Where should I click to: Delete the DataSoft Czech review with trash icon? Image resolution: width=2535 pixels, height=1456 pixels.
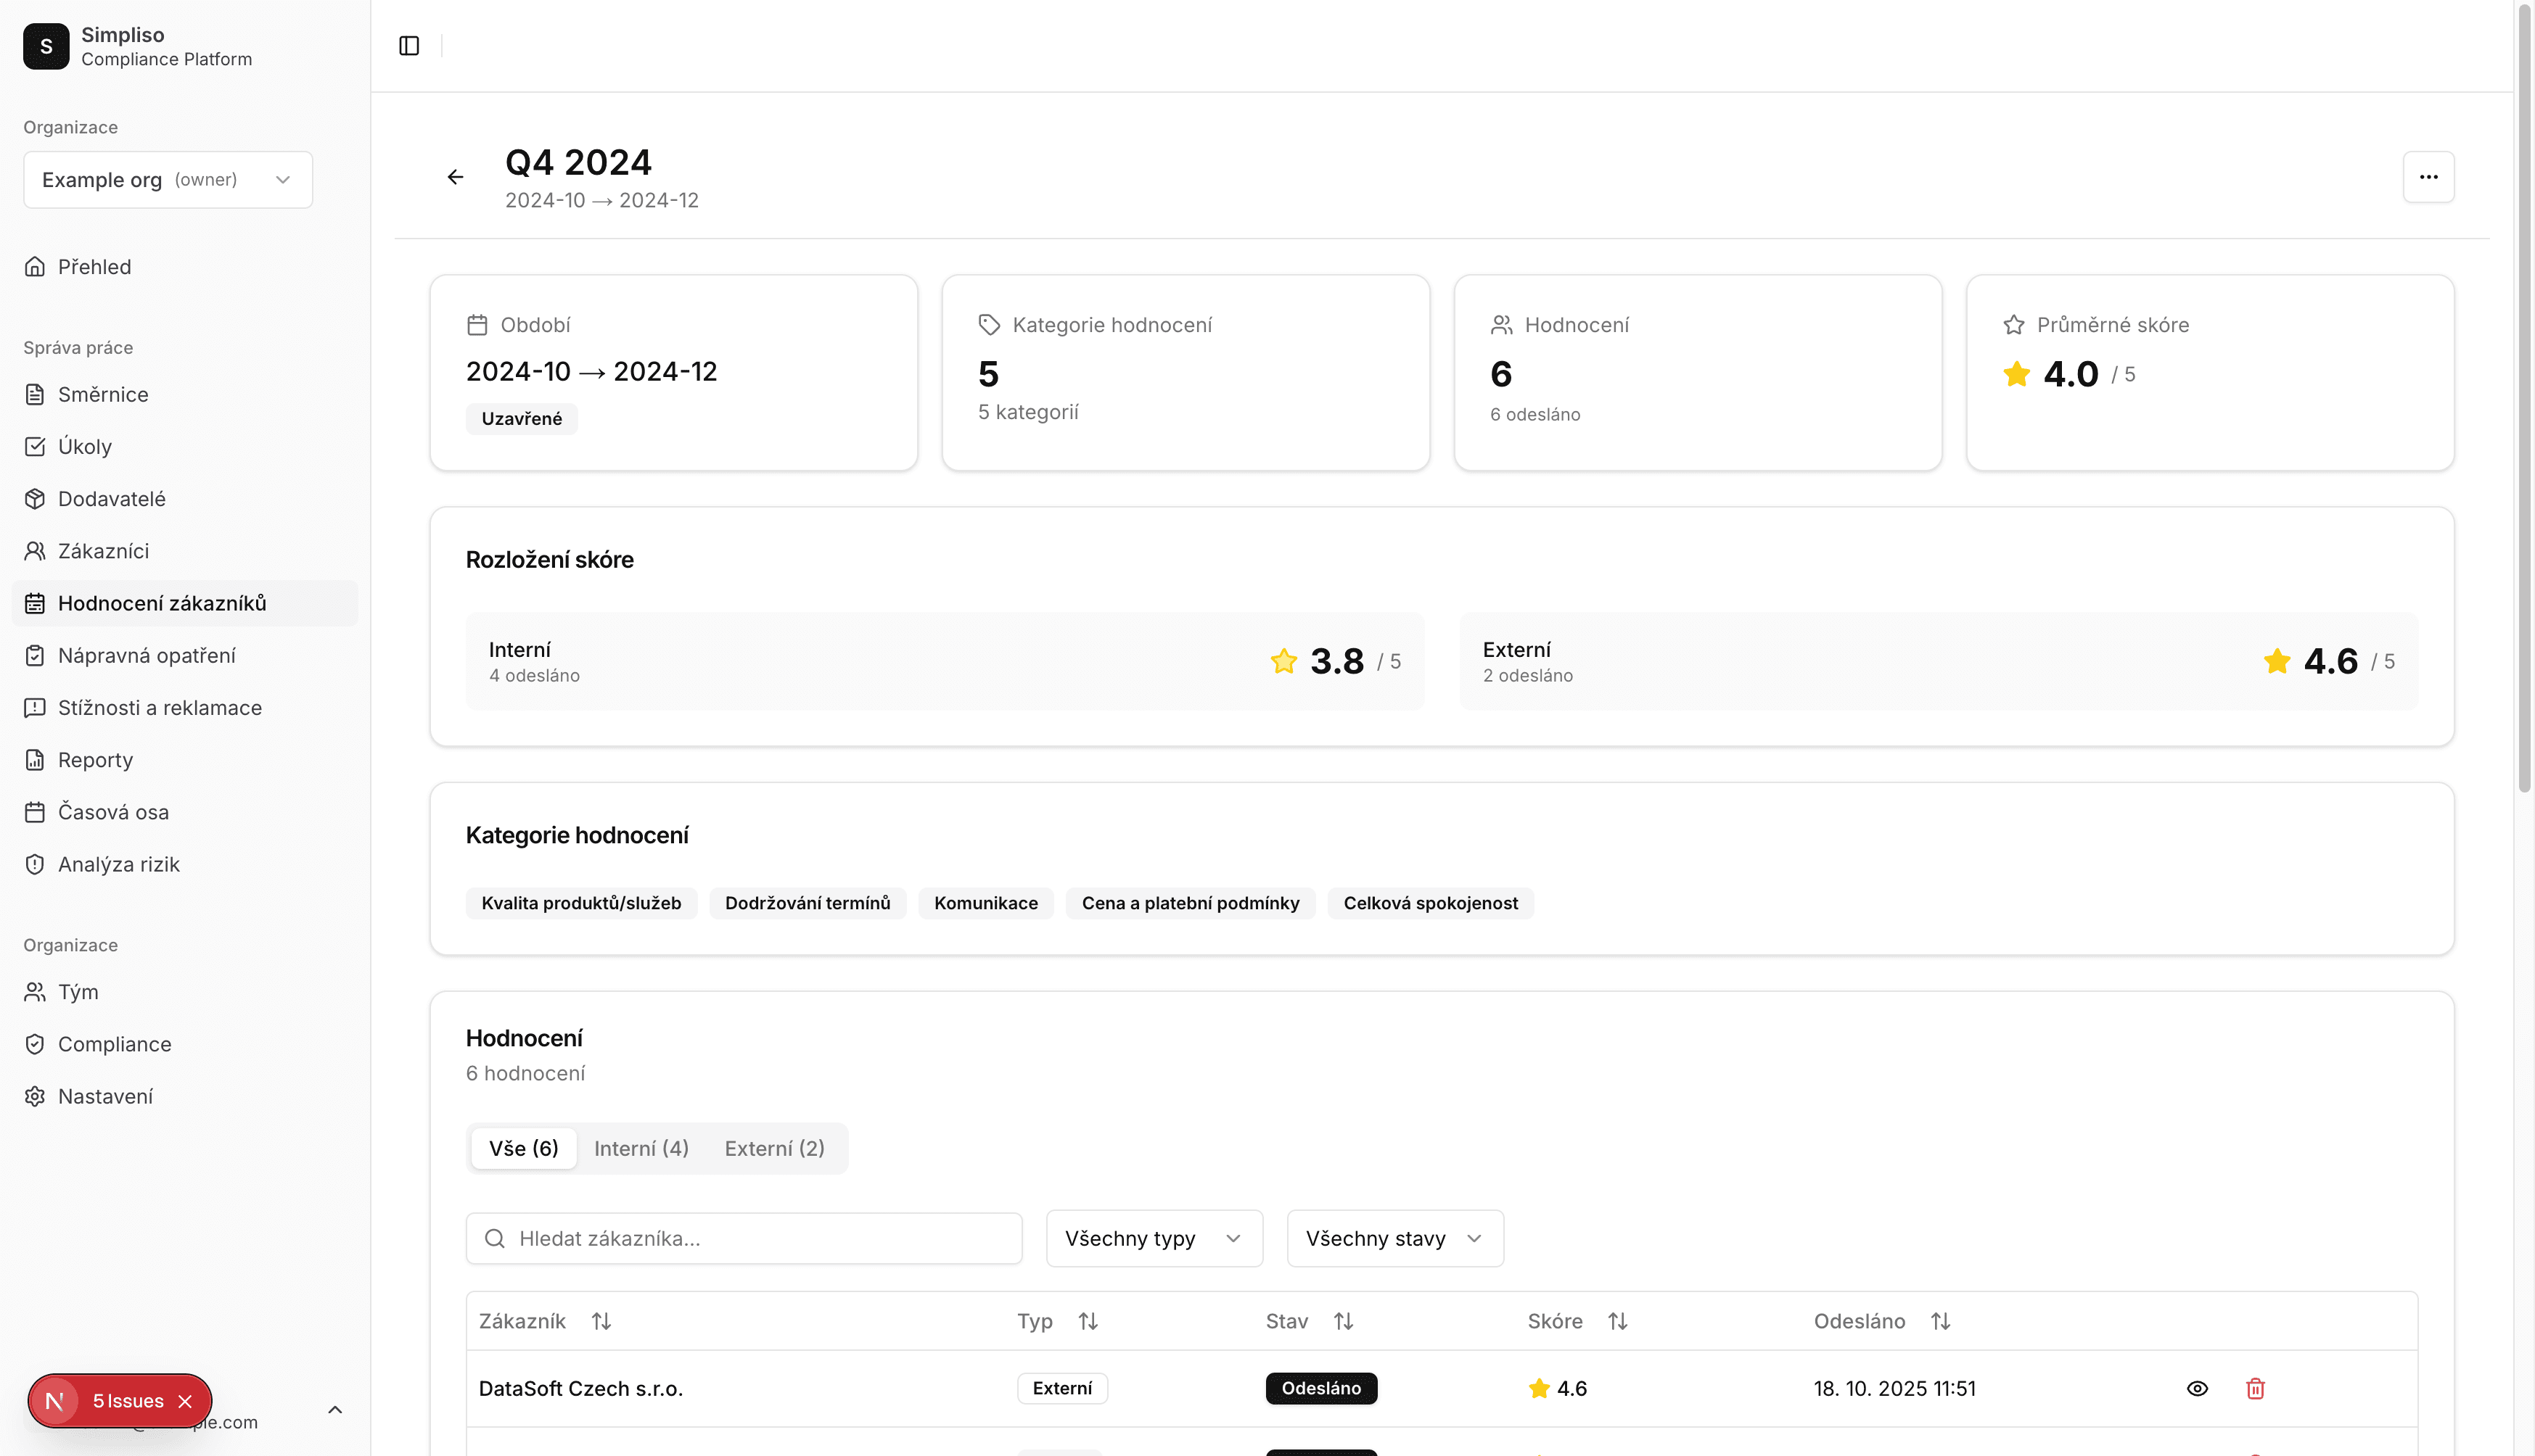tap(2255, 1388)
